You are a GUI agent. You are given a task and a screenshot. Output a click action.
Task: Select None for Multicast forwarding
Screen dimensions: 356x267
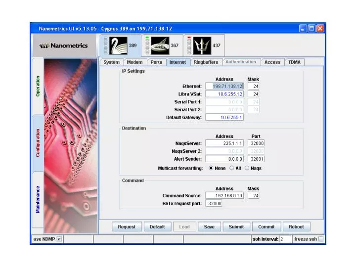click(211, 168)
